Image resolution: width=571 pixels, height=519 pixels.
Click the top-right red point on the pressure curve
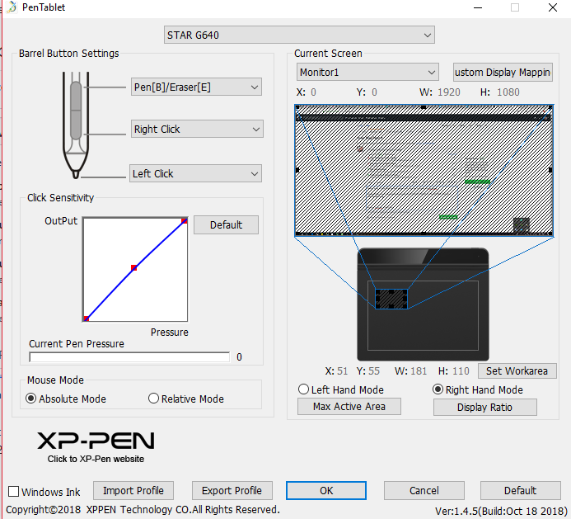(185, 220)
